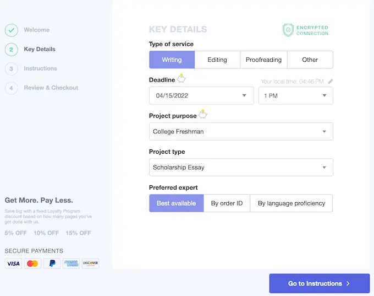Open the deadline date dropdown
This screenshot has height=296, width=374.
tap(201, 95)
